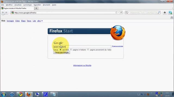Select the Firefox taskbar button
This screenshot has height=97, width=174.
pos(29,94)
